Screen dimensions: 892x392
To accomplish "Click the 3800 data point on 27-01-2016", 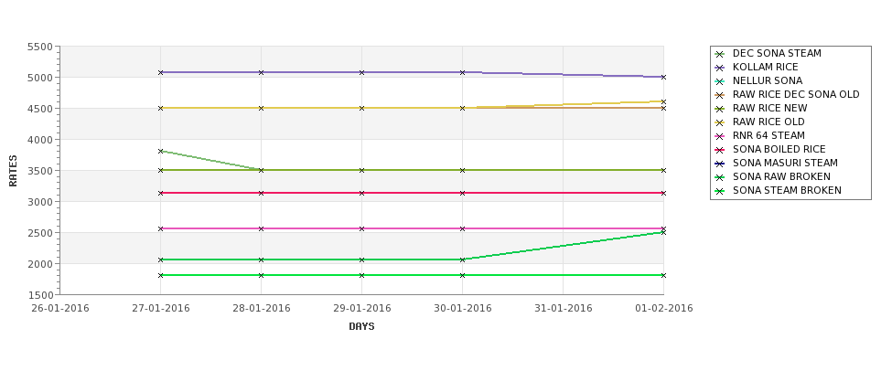I will click(161, 151).
